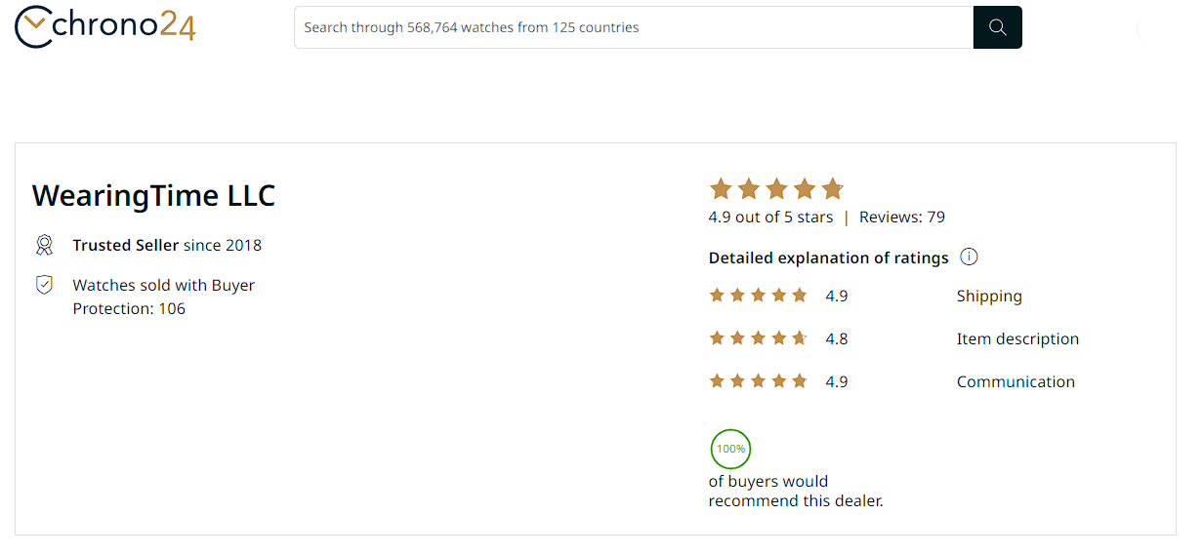Click Trusted Seller since 2018 text
1203x555 pixels.
[x=167, y=245]
